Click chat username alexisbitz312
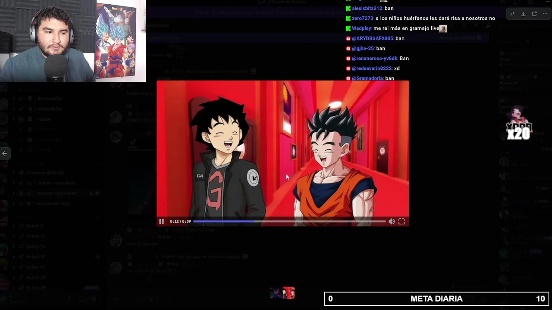The image size is (552, 310). [367, 8]
